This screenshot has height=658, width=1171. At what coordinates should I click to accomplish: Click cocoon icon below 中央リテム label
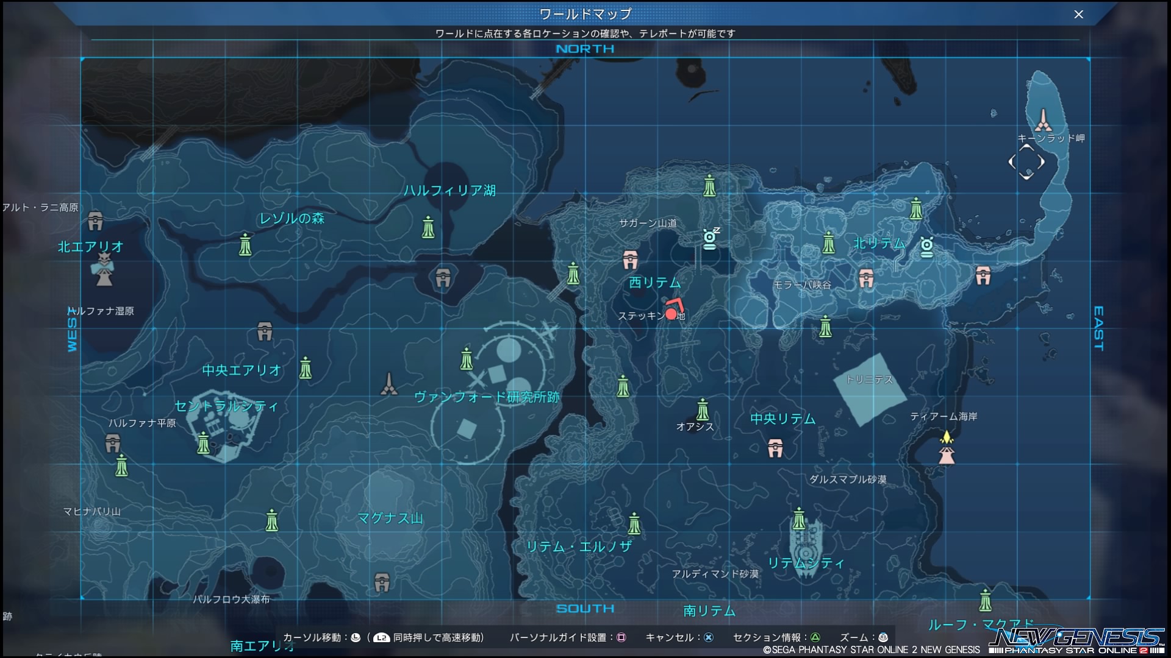775,448
